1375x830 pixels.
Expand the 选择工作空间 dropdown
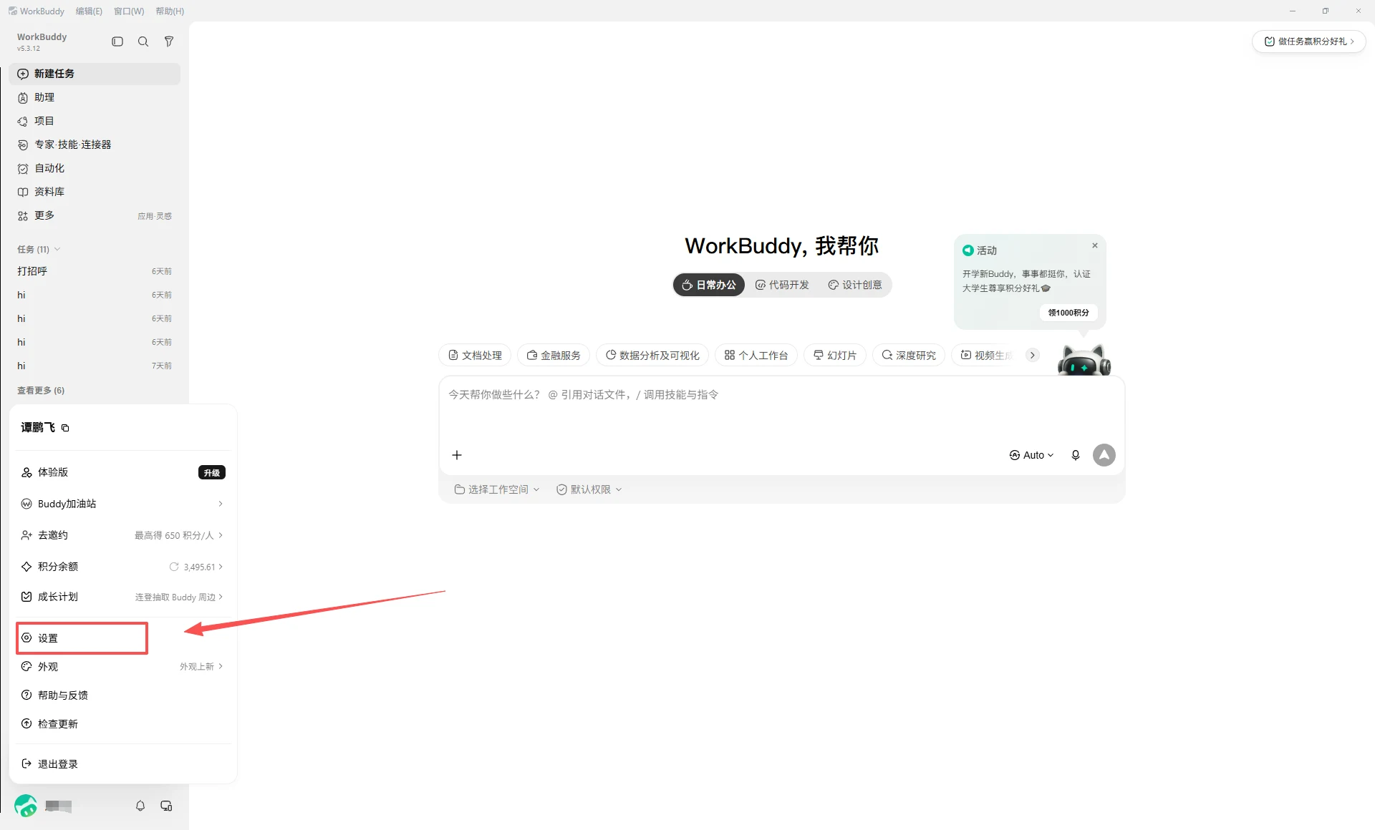[497, 489]
